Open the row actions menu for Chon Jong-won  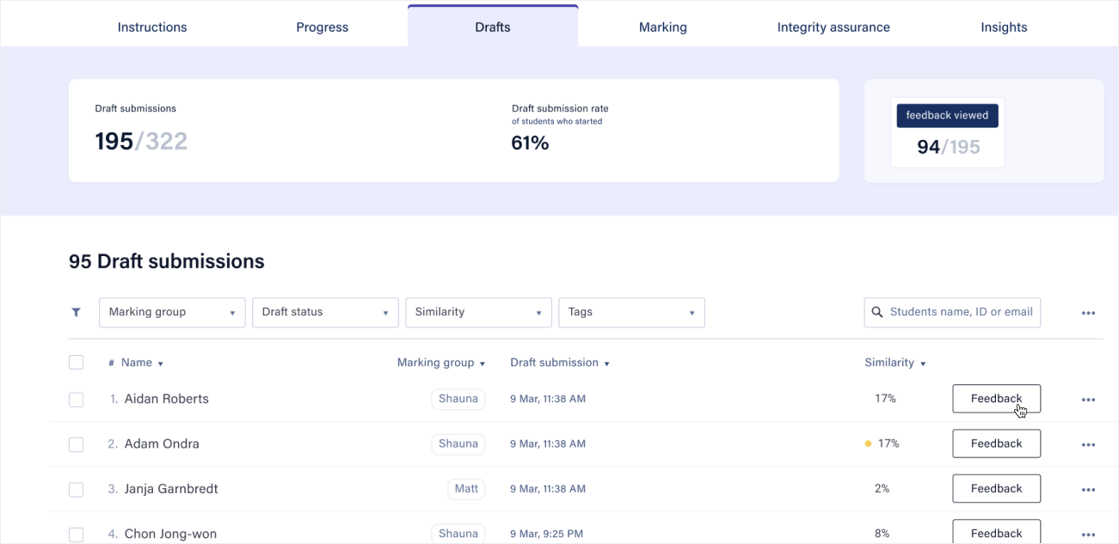point(1088,533)
